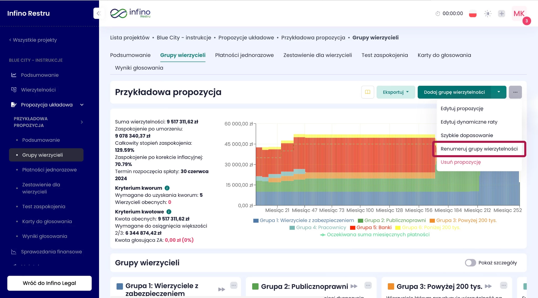Click info icon beside Kryterium kworum

pos(167,188)
